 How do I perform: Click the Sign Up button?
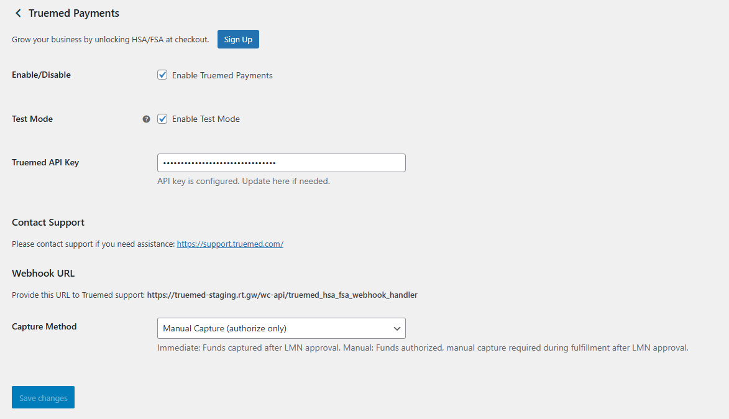(238, 39)
